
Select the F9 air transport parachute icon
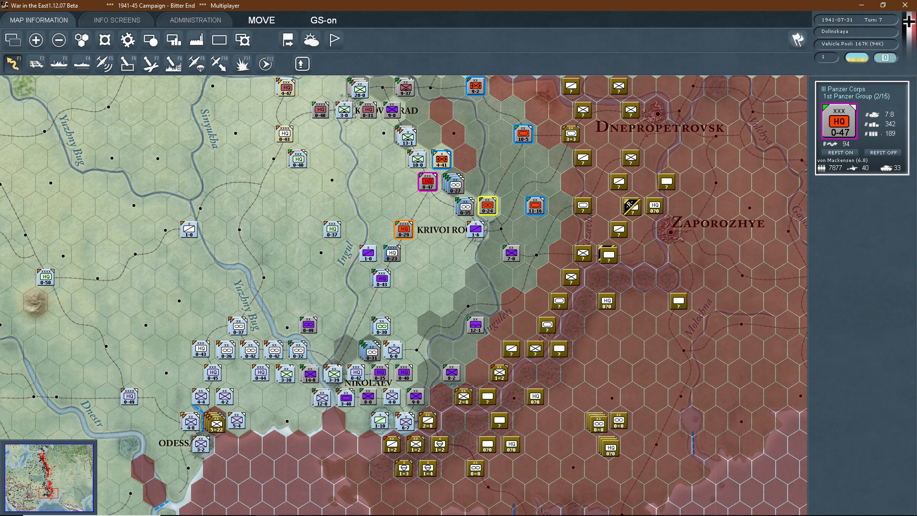coord(196,64)
